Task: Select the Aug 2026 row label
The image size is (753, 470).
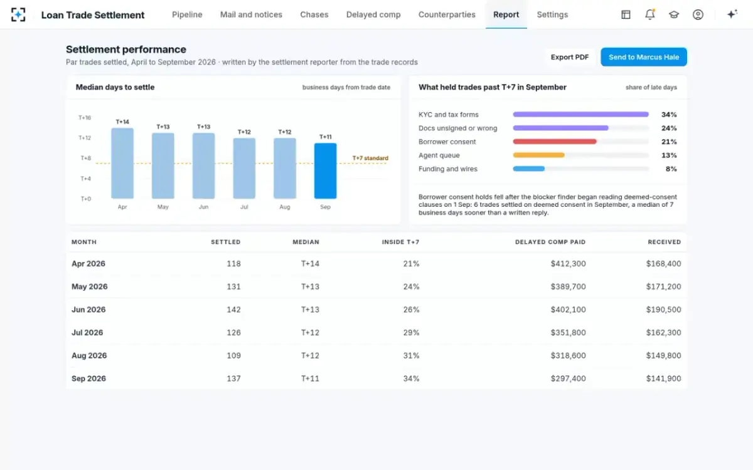Action: point(89,355)
